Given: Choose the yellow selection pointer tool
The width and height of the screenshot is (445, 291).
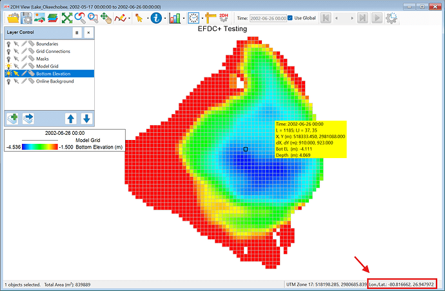Looking at the screenshot, I should [139, 18].
